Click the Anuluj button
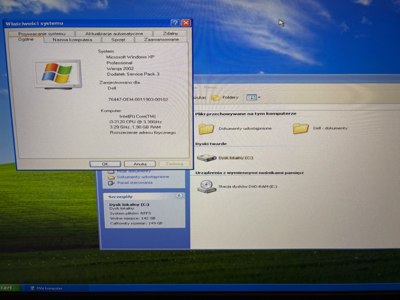 [x=140, y=164]
